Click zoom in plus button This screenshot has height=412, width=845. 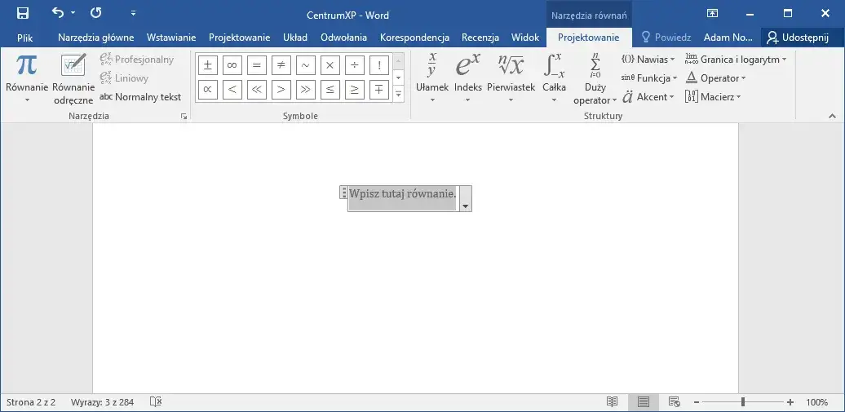[790, 402]
